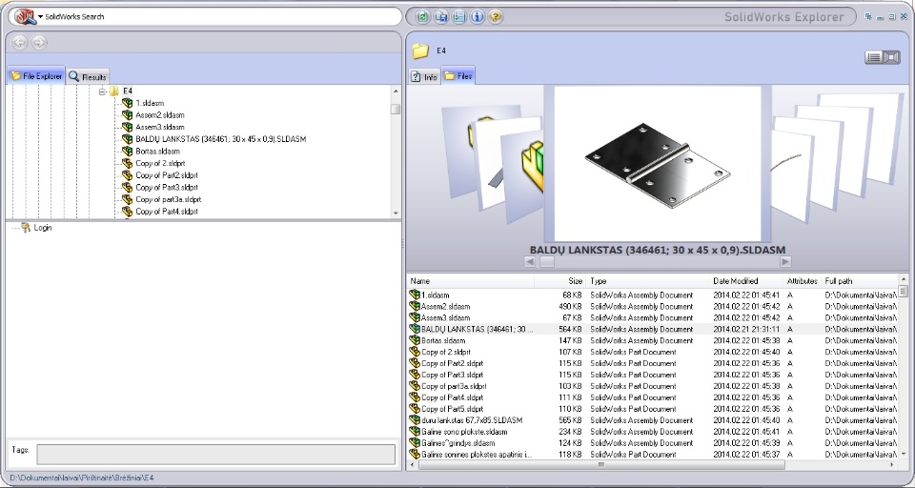The width and height of the screenshot is (915, 488).
Task: Click the tree panel scroll up arrow
Action: 396,91
